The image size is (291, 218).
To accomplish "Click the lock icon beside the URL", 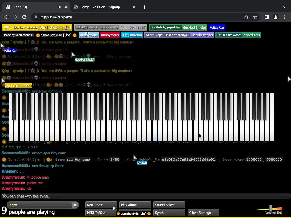I will point(36,17).
